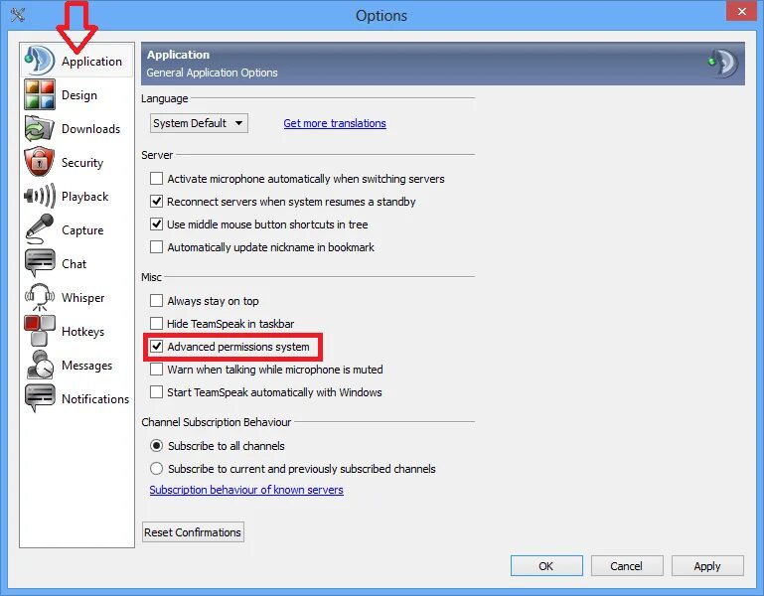Select the Hotkeys settings page

pos(76,331)
